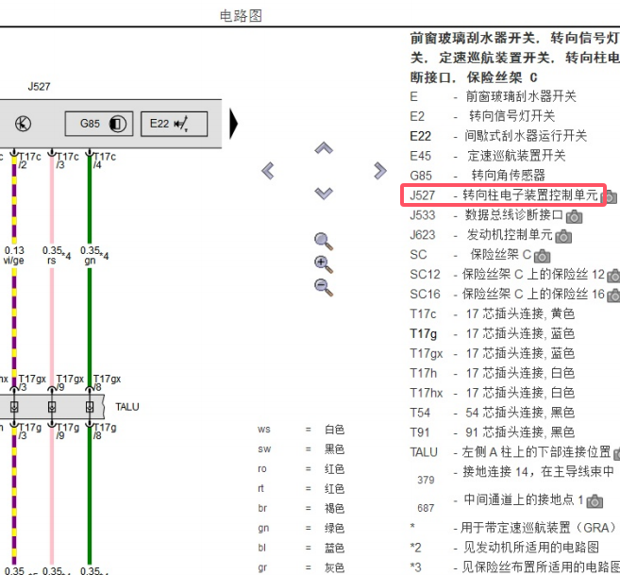Select the E2 turn signal switch entry
The image size is (620, 575).
pyautogui.click(x=482, y=116)
